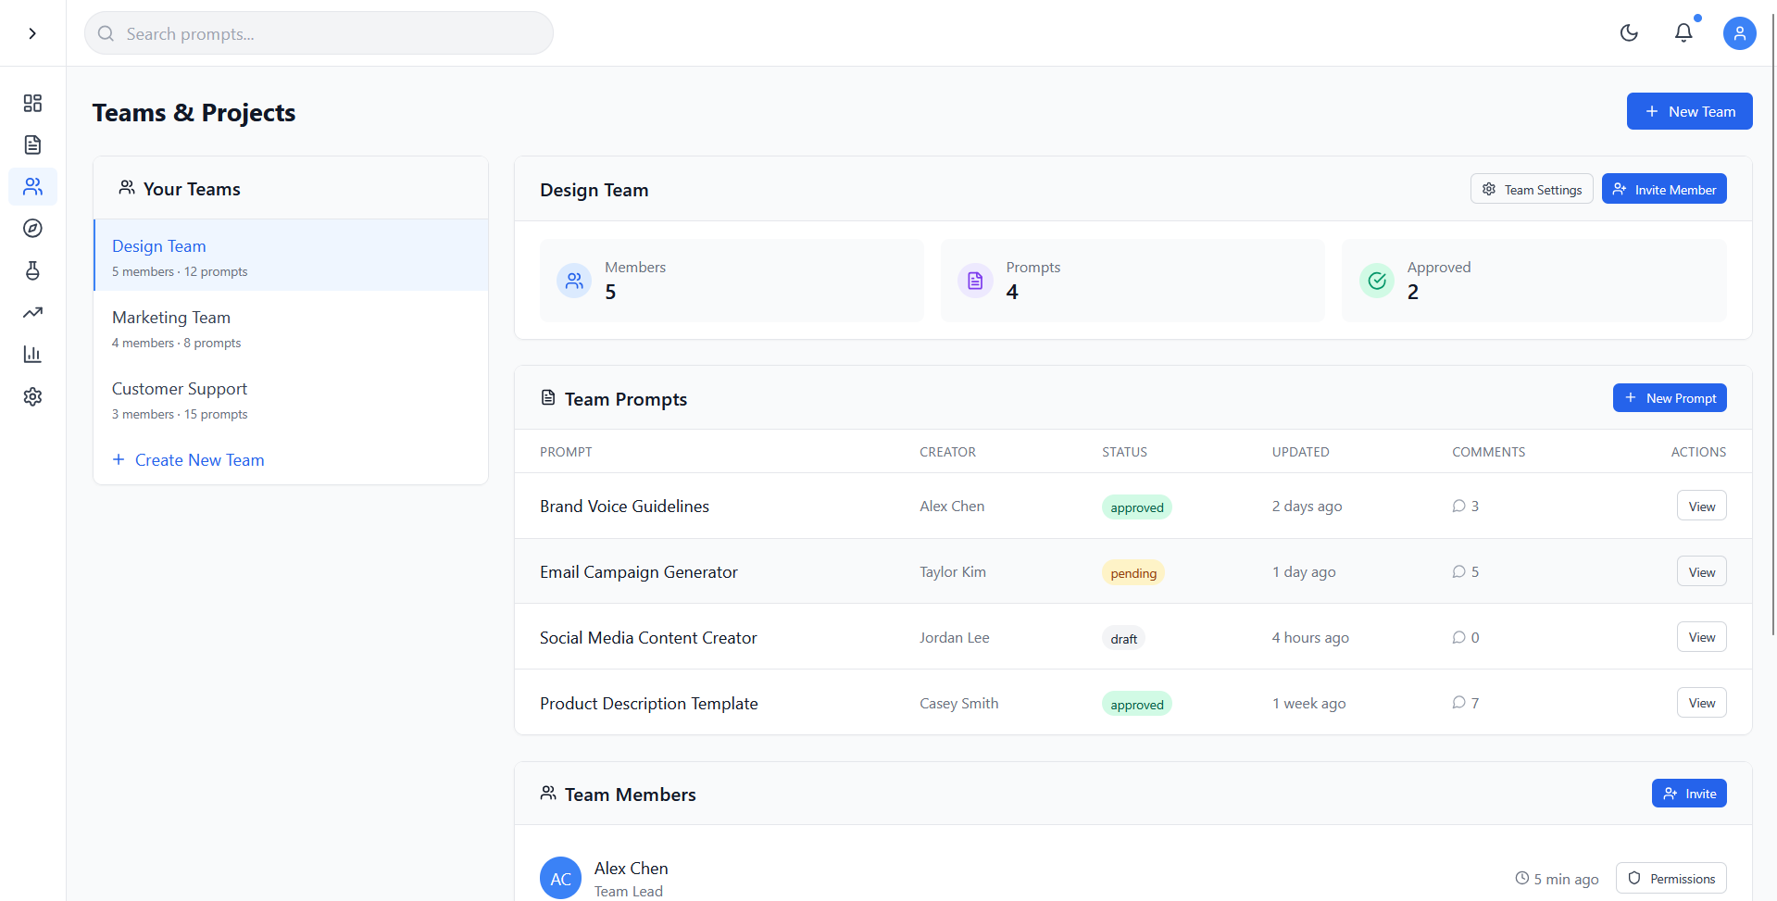
Task: Click comment icon for Social Media Content Creator
Action: [1458, 637]
